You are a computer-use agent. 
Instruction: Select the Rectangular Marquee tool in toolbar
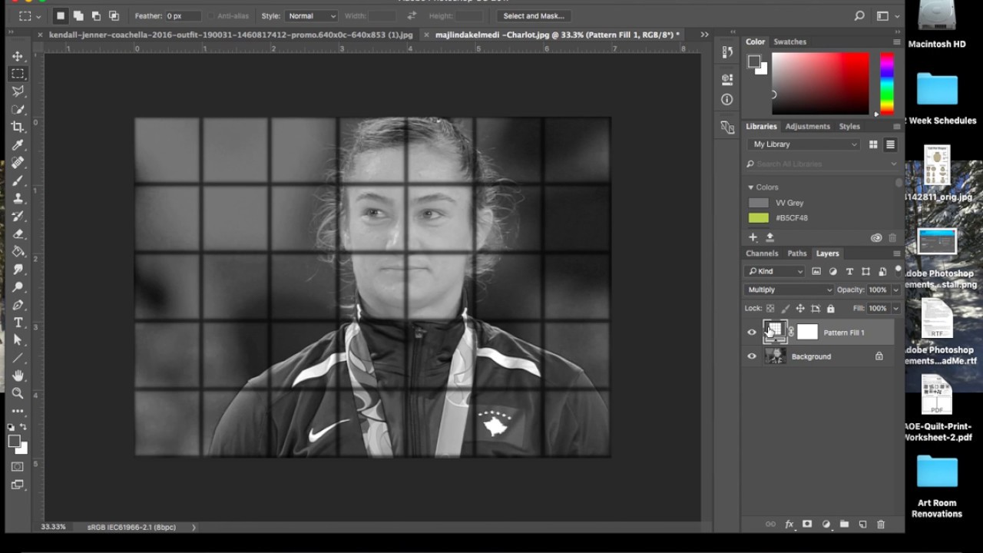(18, 74)
